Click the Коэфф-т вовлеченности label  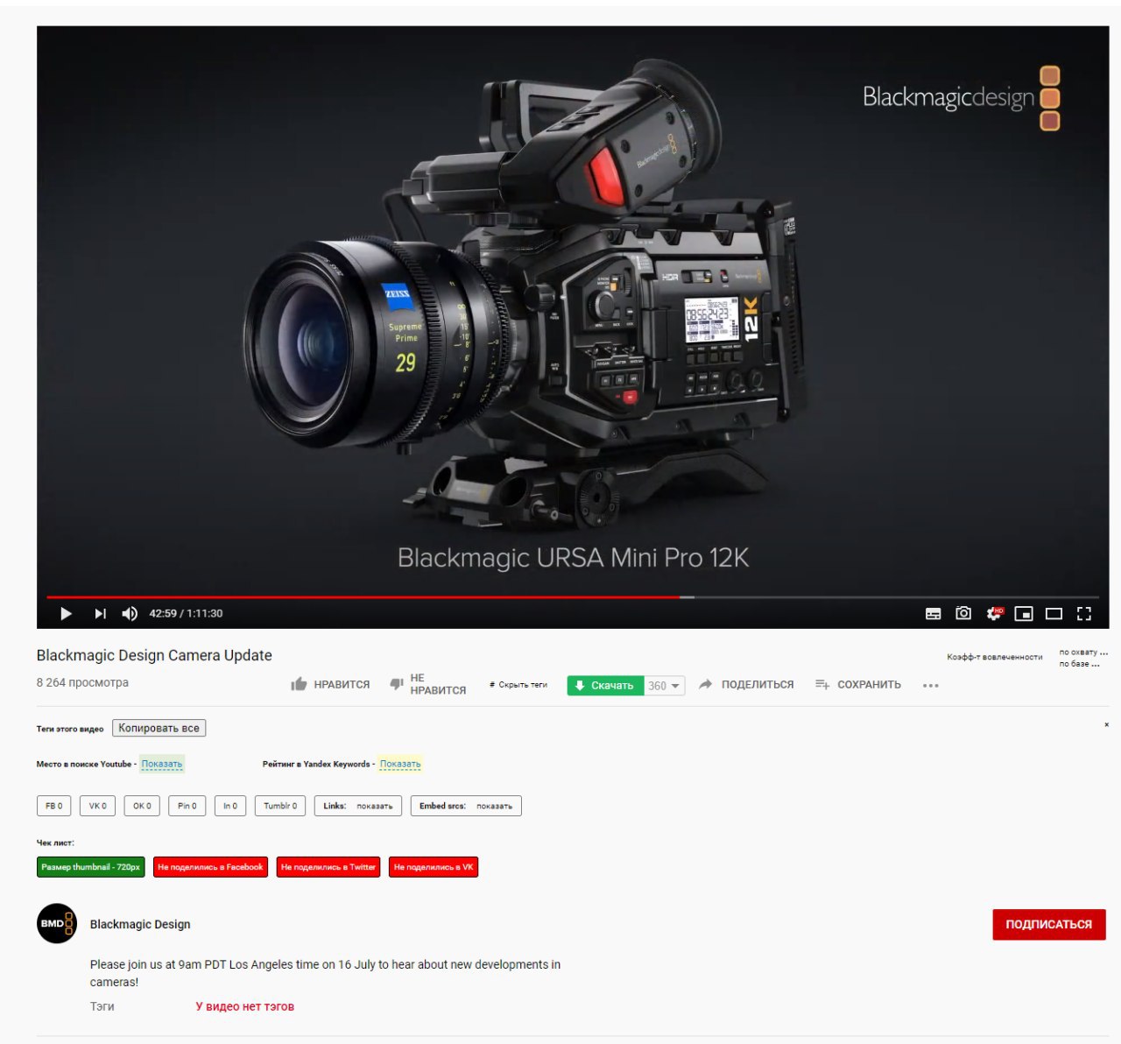[994, 657]
